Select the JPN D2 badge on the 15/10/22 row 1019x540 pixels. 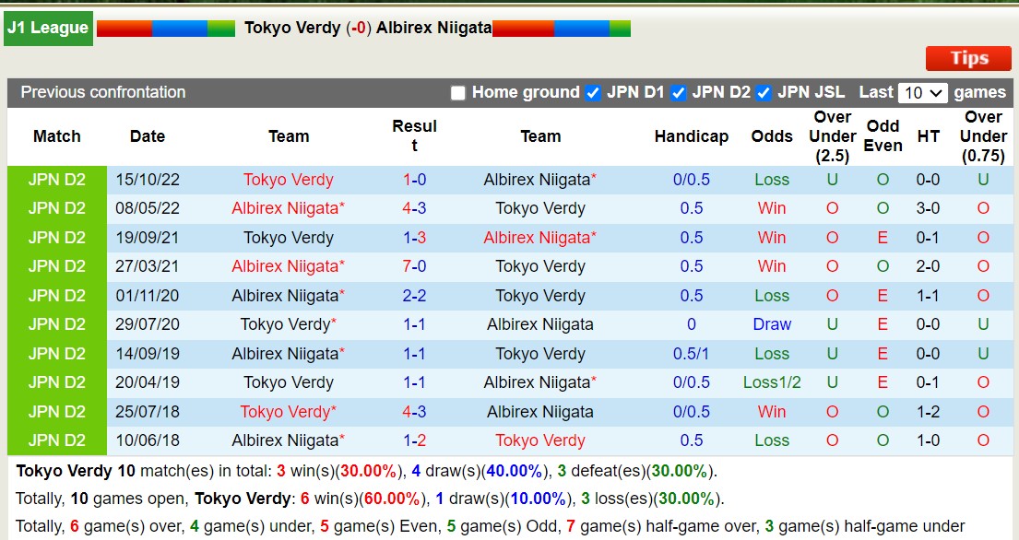56,180
